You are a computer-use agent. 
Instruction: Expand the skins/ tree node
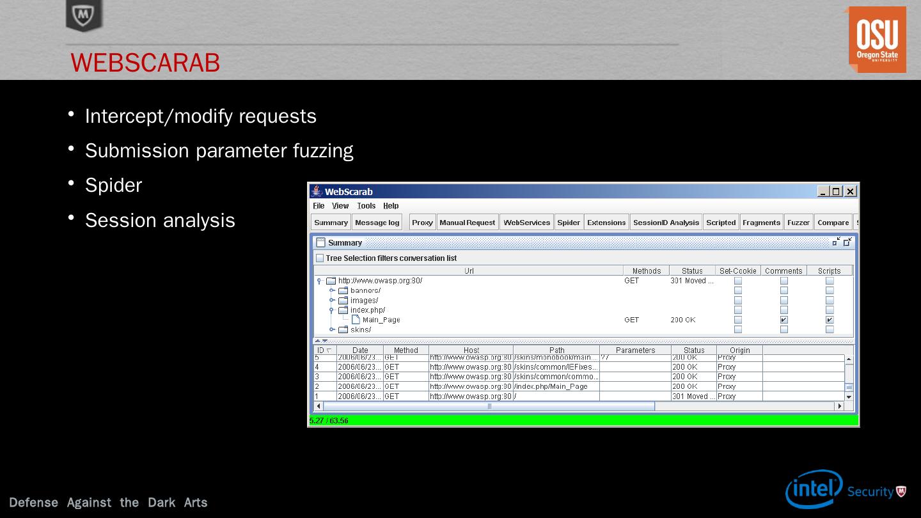(x=332, y=329)
